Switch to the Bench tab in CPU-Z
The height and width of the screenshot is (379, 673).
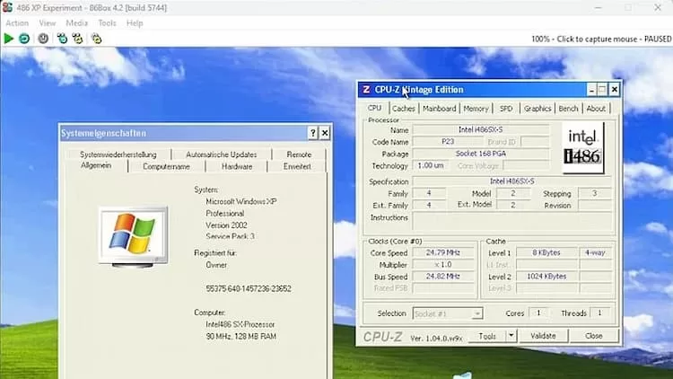[x=568, y=109]
